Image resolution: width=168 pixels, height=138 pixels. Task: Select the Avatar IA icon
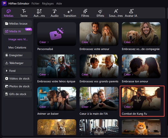click(x=131, y=11)
